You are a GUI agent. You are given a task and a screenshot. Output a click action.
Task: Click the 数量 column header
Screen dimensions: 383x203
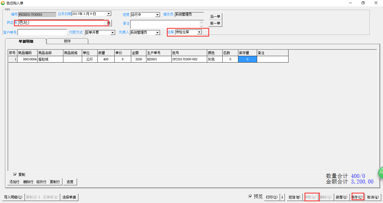[x=106, y=53]
